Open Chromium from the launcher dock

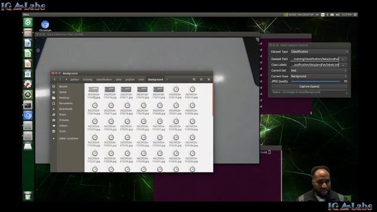(28, 115)
